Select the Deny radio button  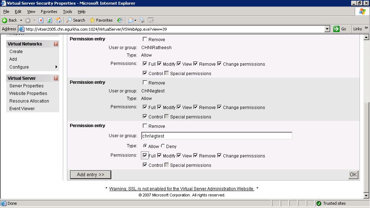point(163,146)
